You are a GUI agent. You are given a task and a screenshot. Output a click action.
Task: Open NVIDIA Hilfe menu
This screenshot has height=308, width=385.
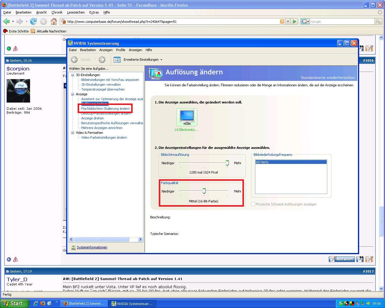(x=149, y=50)
